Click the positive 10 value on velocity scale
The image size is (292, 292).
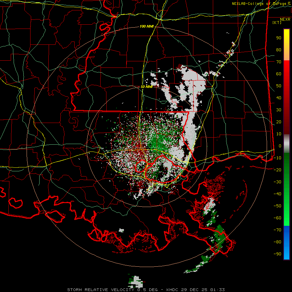coord(279,134)
